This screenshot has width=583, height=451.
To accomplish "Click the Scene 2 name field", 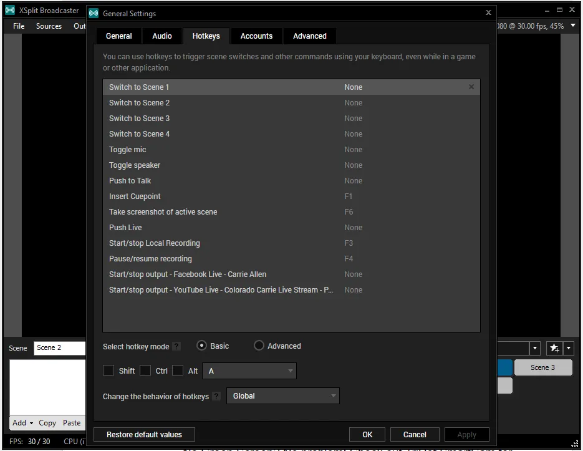I will coord(59,348).
